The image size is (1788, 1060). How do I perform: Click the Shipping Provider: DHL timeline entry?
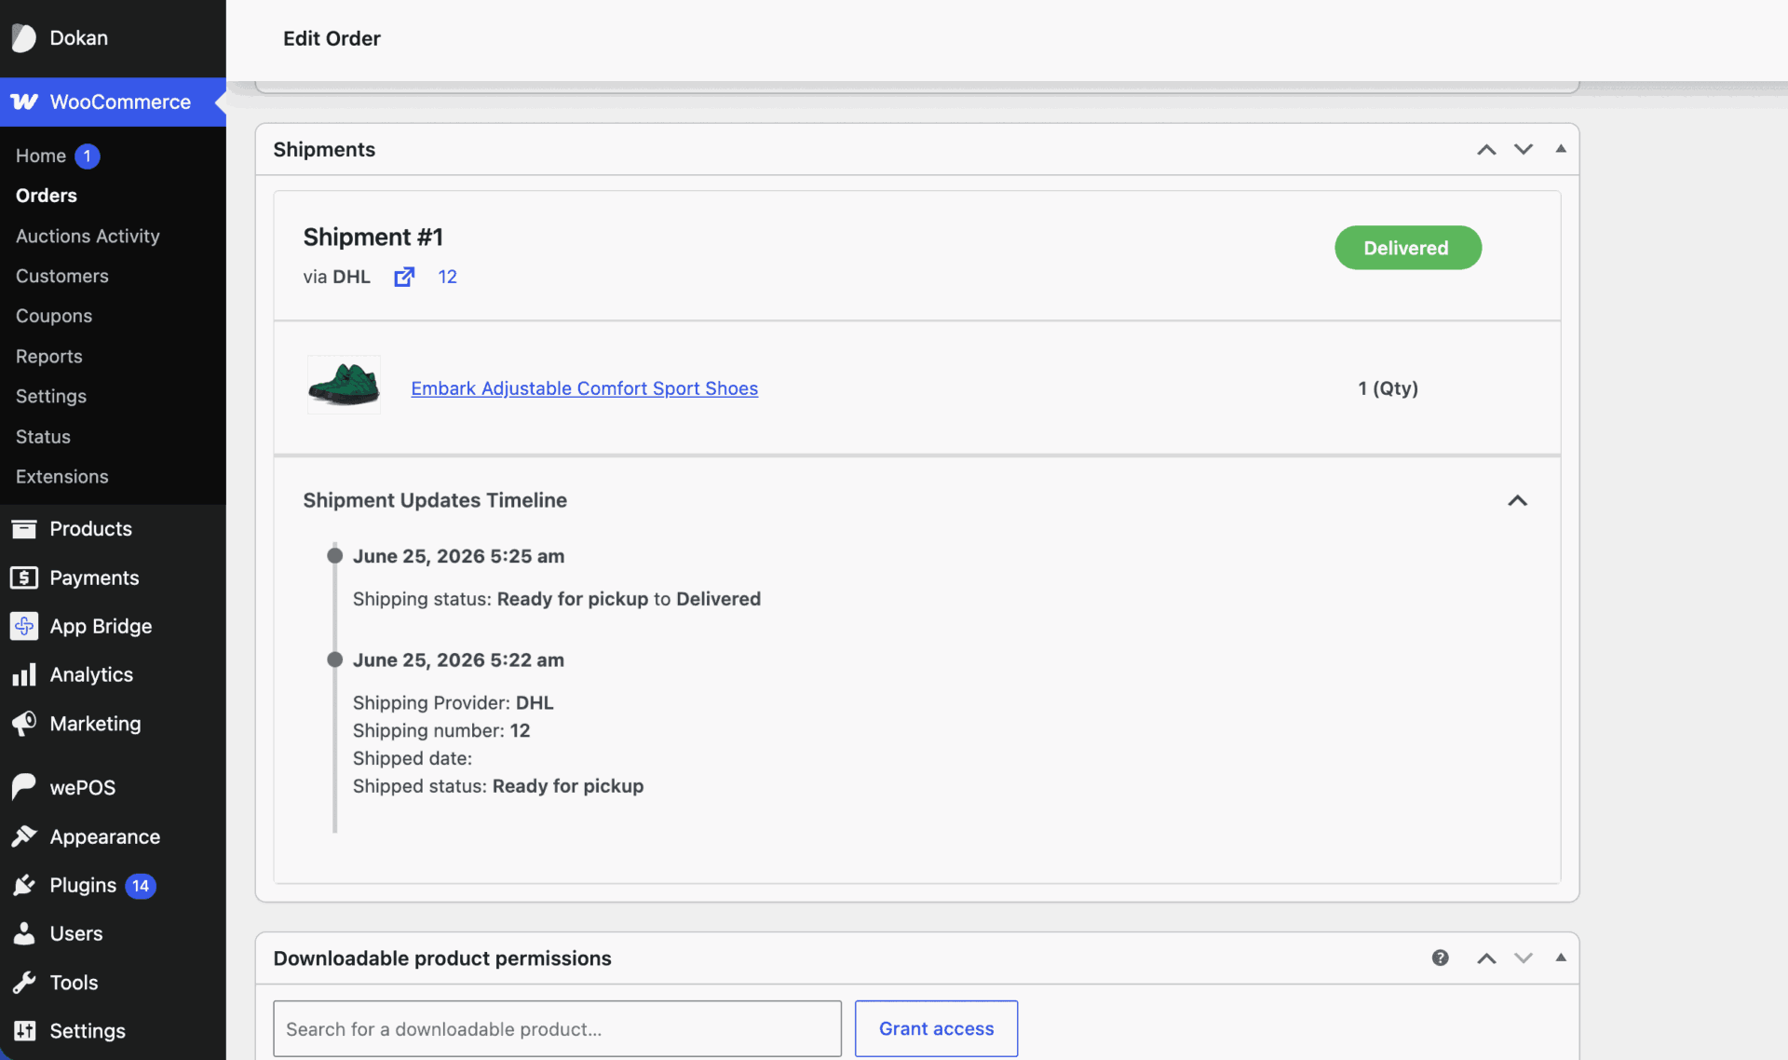pos(453,702)
